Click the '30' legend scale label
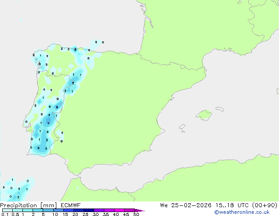This screenshot has width=279, height=216. coord(95,214)
